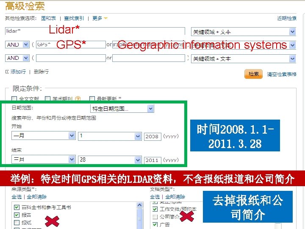This screenshot has height=229, width=305.
Task: Click the empty third-row left search field
Action: click(71, 58)
